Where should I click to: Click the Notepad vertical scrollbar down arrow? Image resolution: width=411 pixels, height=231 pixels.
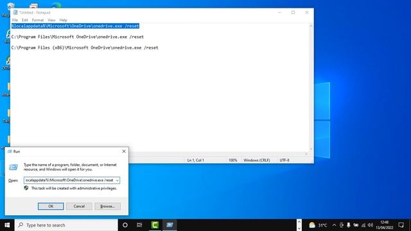pos(311,149)
